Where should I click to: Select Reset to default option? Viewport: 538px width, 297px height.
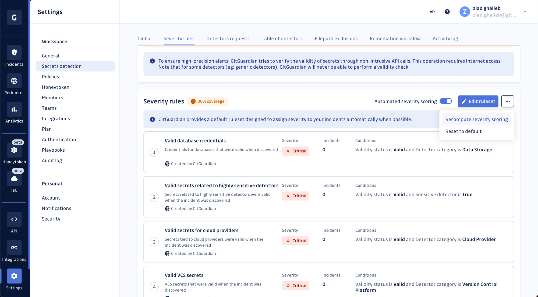coord(463,131)
